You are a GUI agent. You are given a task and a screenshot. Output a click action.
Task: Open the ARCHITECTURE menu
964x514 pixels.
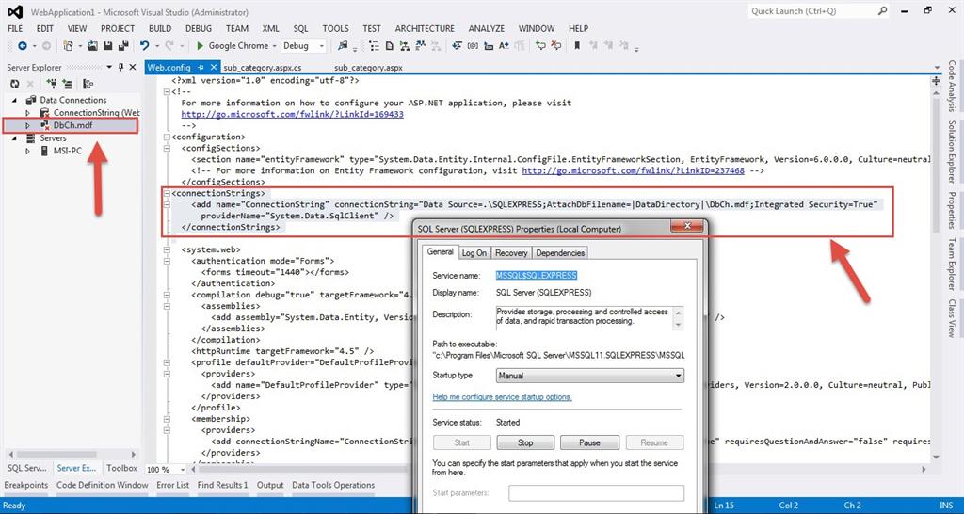(x=424, y=28)
